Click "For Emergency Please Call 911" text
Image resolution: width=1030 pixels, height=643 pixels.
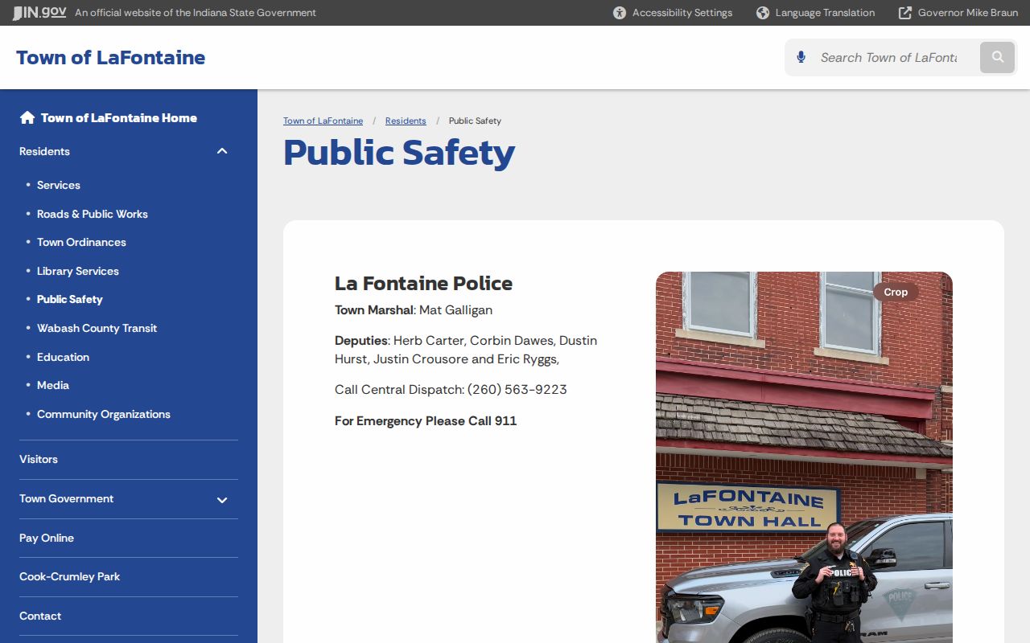click(426, 421)
